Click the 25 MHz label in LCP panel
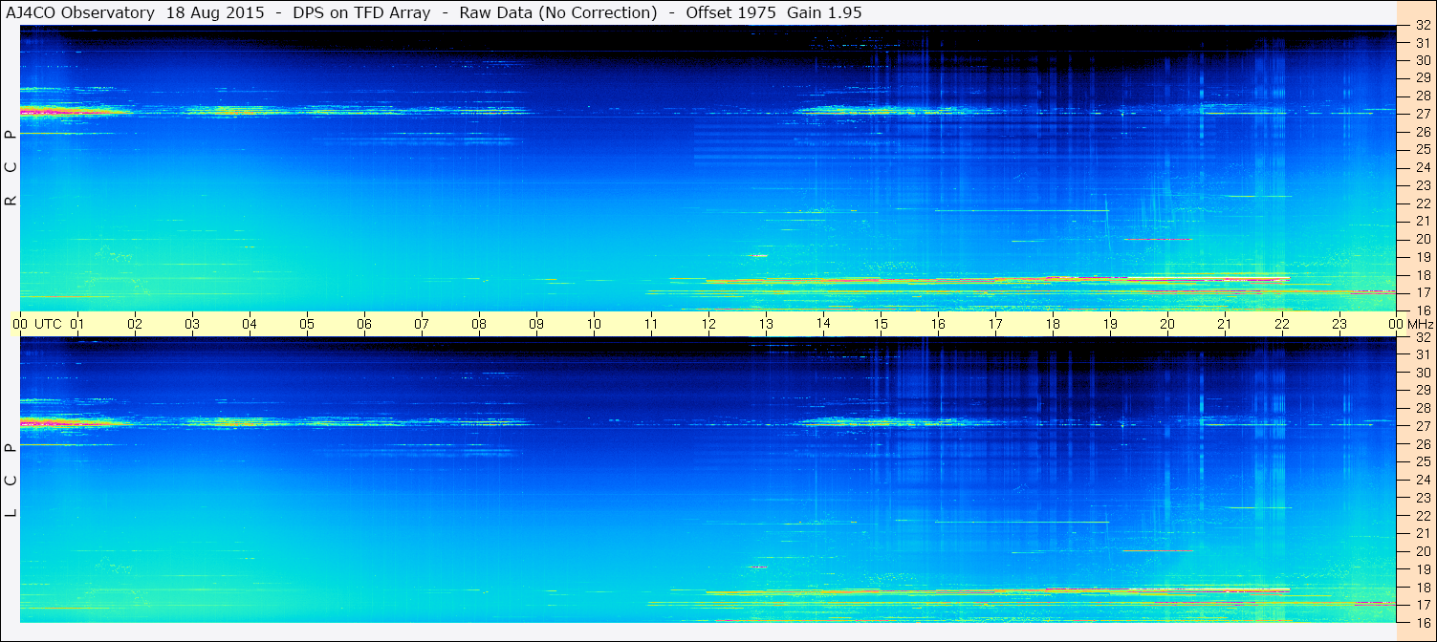 (1423, 462)
